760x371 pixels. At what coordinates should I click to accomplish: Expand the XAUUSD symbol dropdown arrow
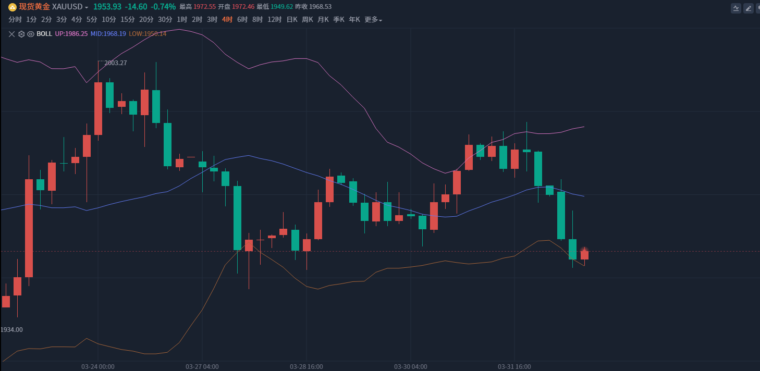tap(87, 7)
